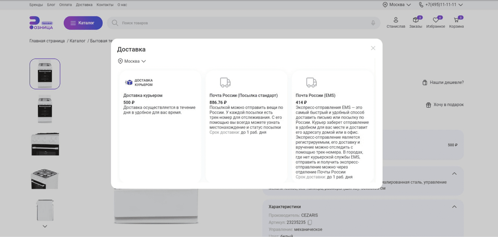
Task: Close the Доставка modal dialog
Action: point(373,48)
